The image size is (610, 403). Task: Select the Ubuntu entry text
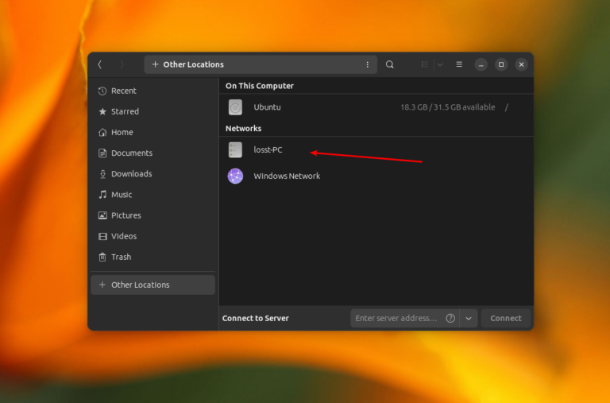click(267, 107)
